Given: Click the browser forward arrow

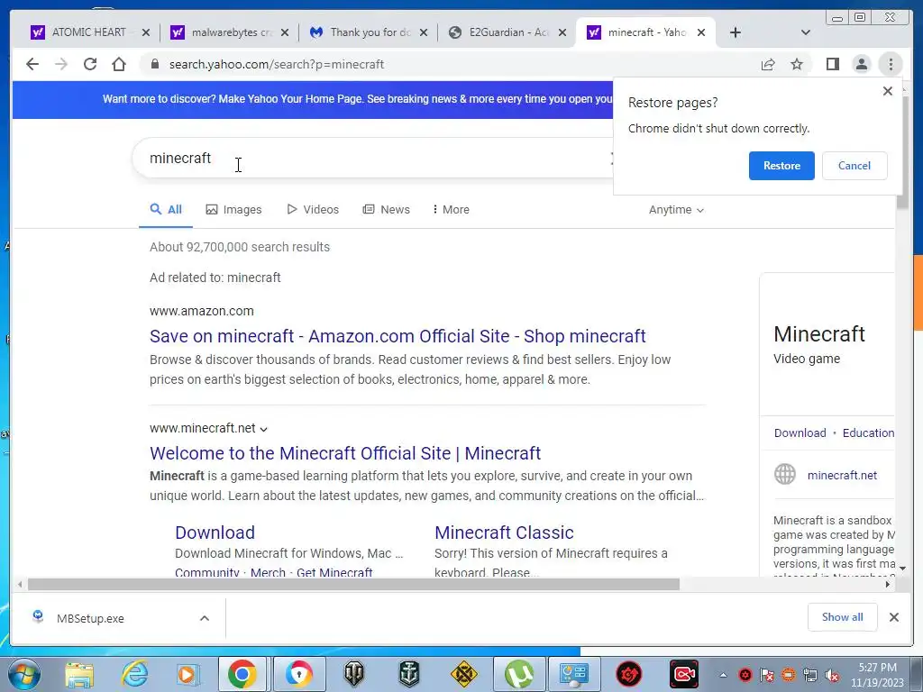Looking at the screenshot, I should click(x=61, y=64).
